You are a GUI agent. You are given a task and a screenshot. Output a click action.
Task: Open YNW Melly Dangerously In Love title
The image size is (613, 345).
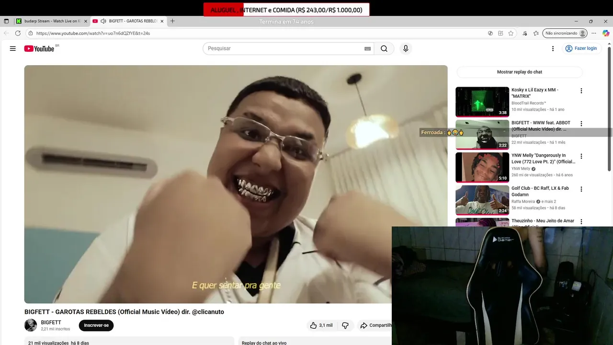pos(544,159)
